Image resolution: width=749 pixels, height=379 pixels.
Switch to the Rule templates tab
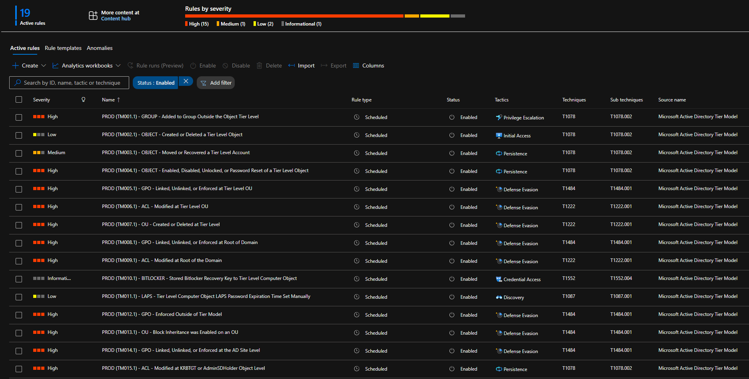(63, 48)
